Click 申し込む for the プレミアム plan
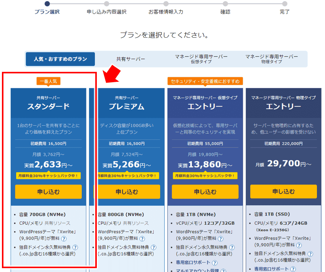Viewport: 325px width, 272px height. tap(127, 192)
